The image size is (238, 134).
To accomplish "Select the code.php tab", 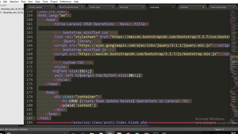I will pyautogui.click(x=155, y=7).
